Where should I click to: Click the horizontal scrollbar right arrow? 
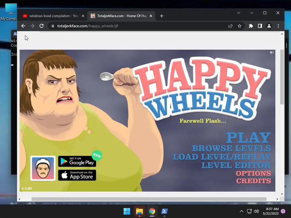[277, 199]
